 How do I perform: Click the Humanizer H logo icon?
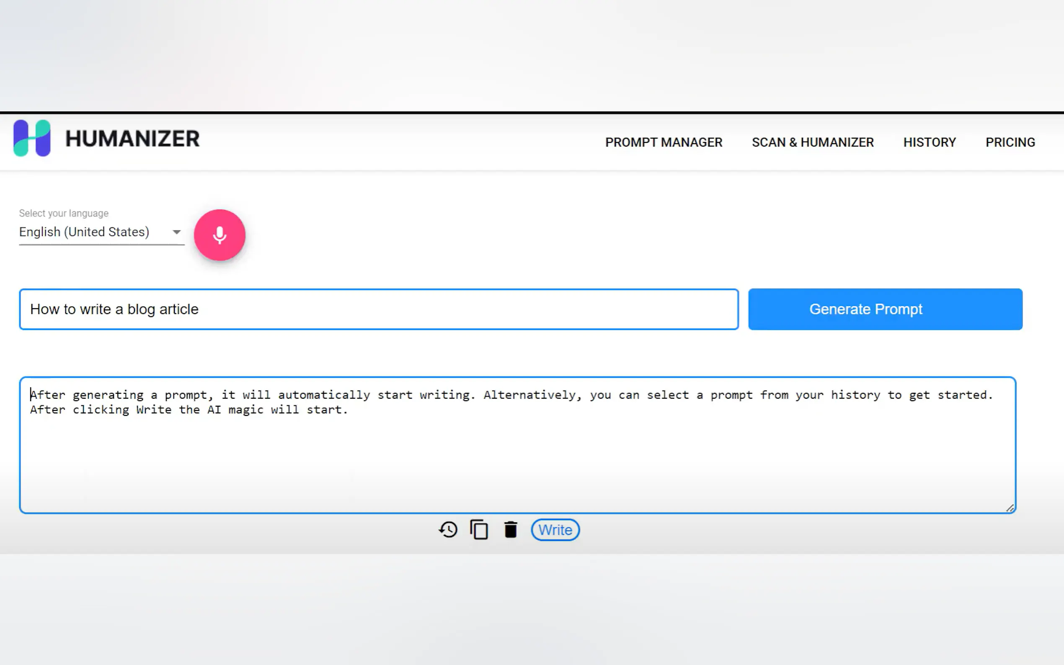(32, 138)
